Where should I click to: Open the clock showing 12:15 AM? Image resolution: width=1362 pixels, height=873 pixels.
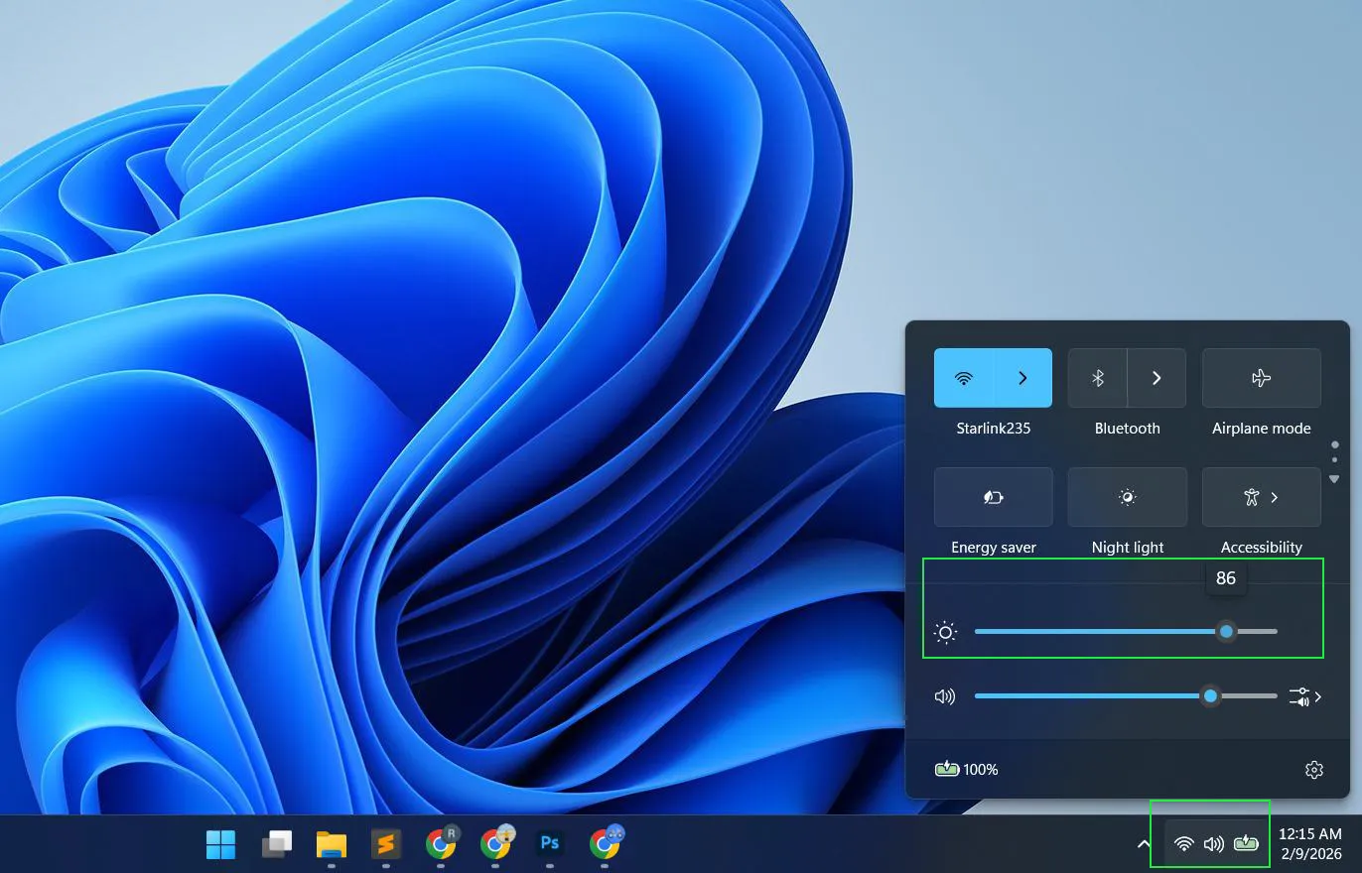click(1310, 843)
